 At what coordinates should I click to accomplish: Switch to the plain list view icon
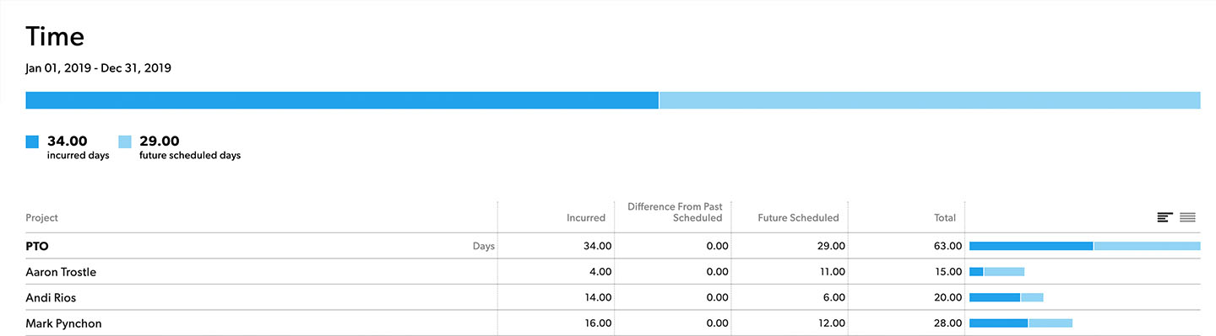tap(1187, 217)
